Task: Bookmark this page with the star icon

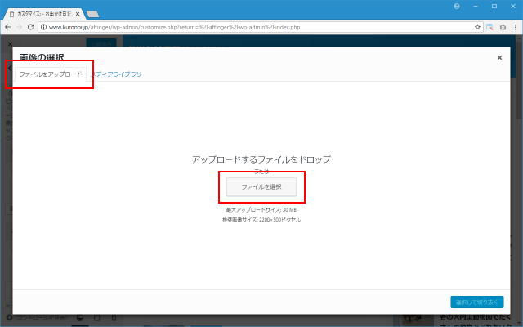Action: click(x=477, y=27)
